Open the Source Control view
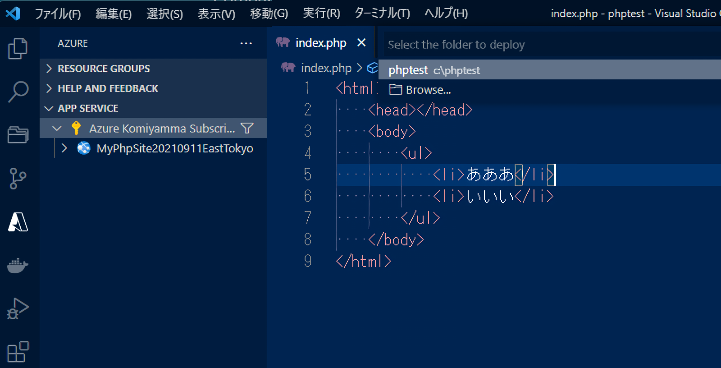721x368 pixels. tap(18, 179)
